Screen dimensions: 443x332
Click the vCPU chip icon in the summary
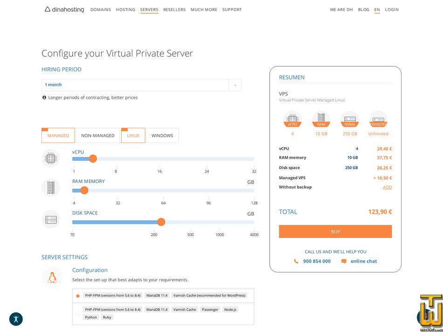tap(293, 119)
